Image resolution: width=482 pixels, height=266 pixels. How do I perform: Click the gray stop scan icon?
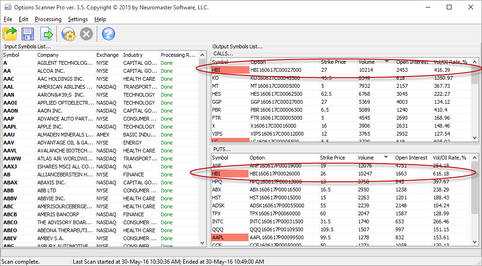(x=86, y=34)
